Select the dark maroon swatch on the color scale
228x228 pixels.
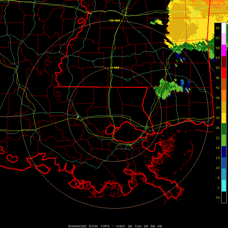point(224,62)
